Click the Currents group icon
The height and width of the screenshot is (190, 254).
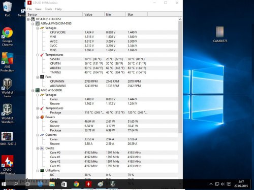[x=42, y=135]
